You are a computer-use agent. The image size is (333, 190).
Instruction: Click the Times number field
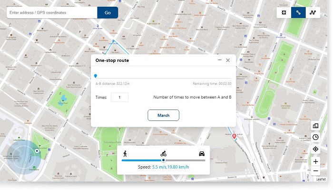(119, 97)
